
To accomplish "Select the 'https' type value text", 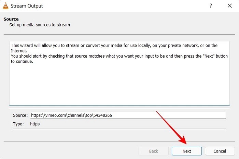I will pos(35,124).
